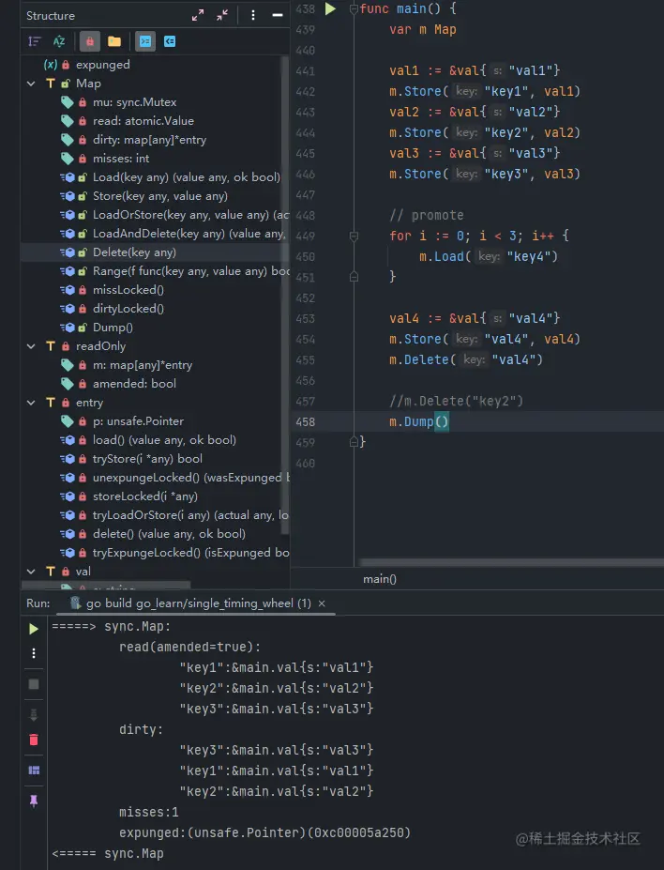The image size is (664, 870).
Task: Select tryExpungeLocked() method
Action: [190, 553]
